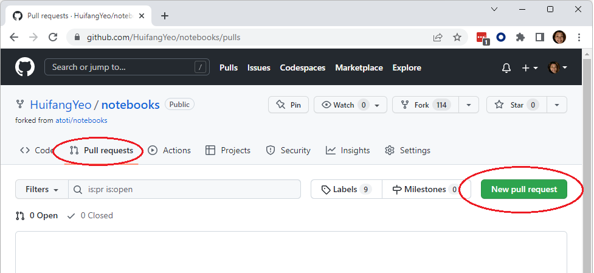Switch to the Actions tab
Screen dimensions: 594x273
coord(170,150)
